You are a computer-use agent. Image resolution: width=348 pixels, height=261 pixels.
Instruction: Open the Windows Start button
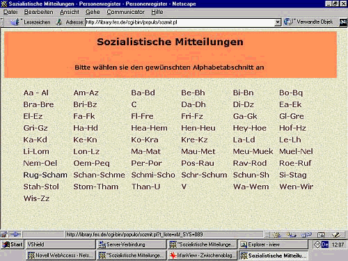pos(13,244)
